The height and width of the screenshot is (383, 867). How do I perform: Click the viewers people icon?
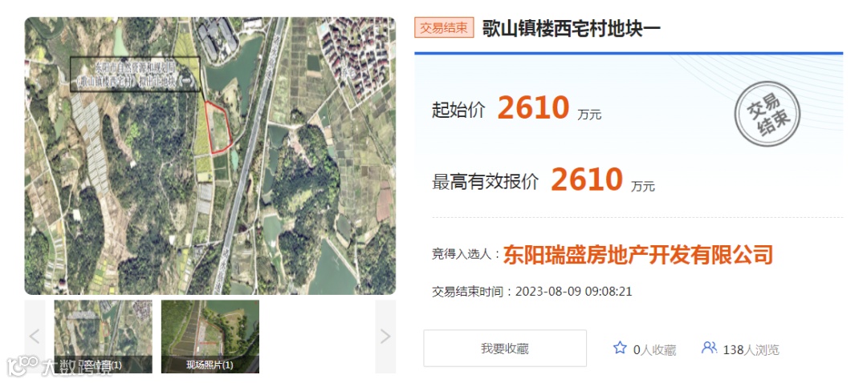(x=709, y=348)
